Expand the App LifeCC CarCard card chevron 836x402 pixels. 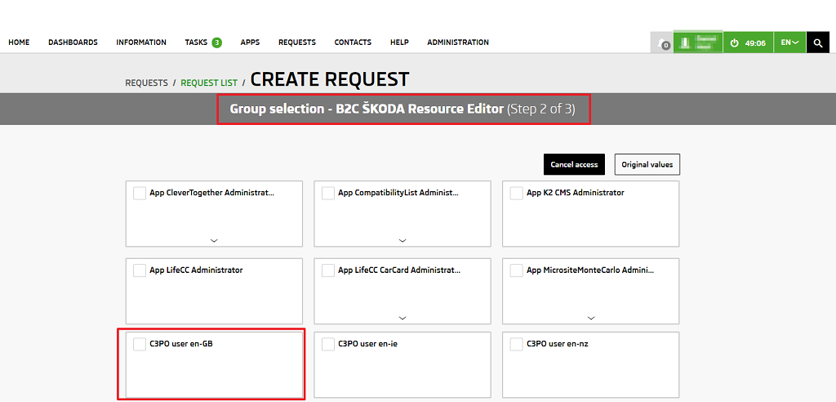pyautogui.click(x=402, y=318)
